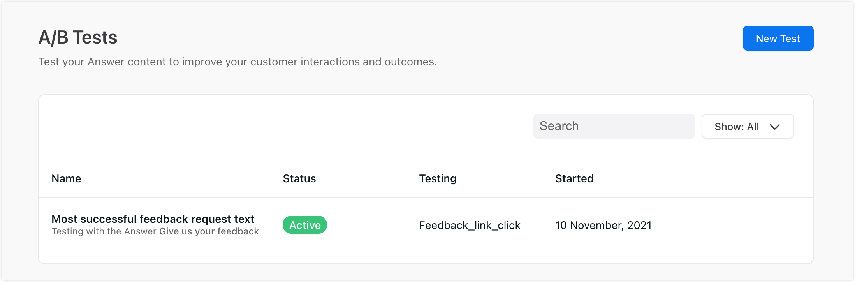Select the Feedback_link_click testing value
855x282 pixels.
[469, 225]
